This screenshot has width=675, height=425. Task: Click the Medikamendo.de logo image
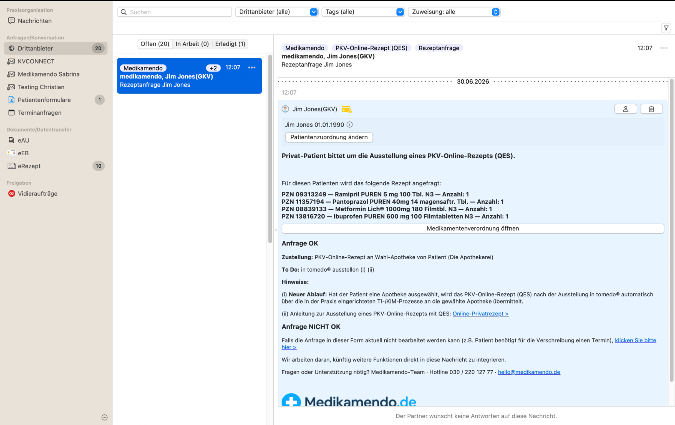(x=349, y=400)
